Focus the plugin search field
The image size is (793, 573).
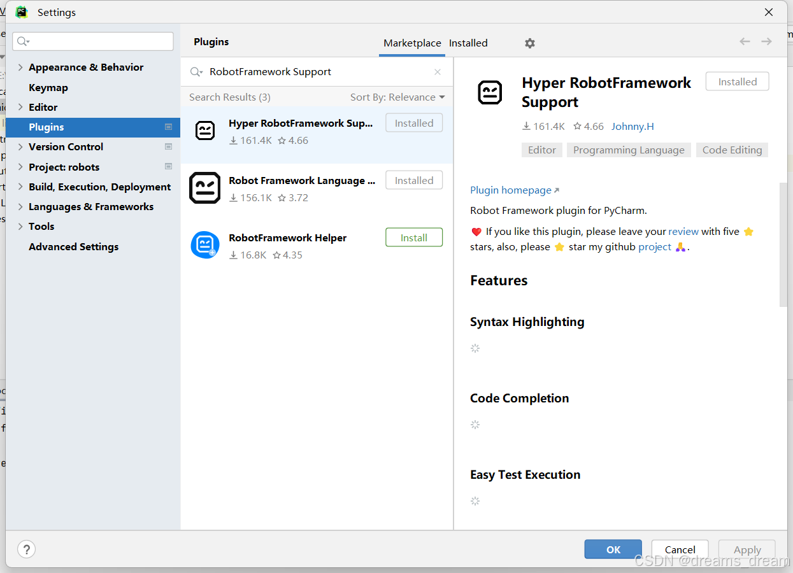pos(317,72)
